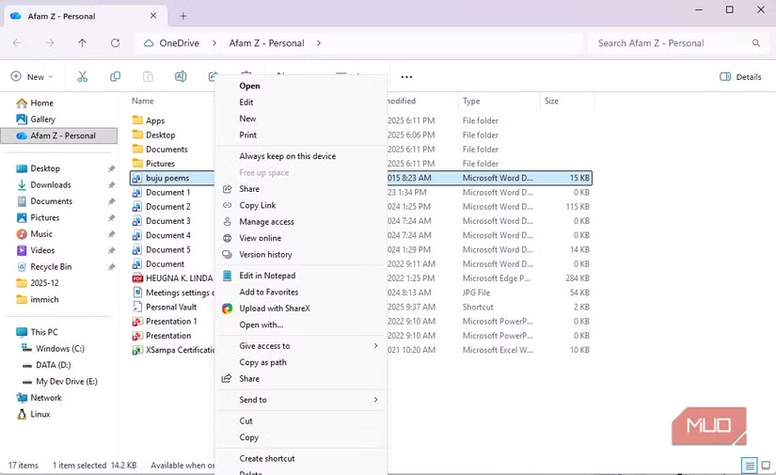The image size is (776, 475).
Task: Refresh the current folder view
Action: [115, 43]
